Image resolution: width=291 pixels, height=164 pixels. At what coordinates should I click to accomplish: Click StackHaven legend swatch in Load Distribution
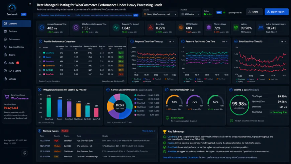(x=135, y=107)
